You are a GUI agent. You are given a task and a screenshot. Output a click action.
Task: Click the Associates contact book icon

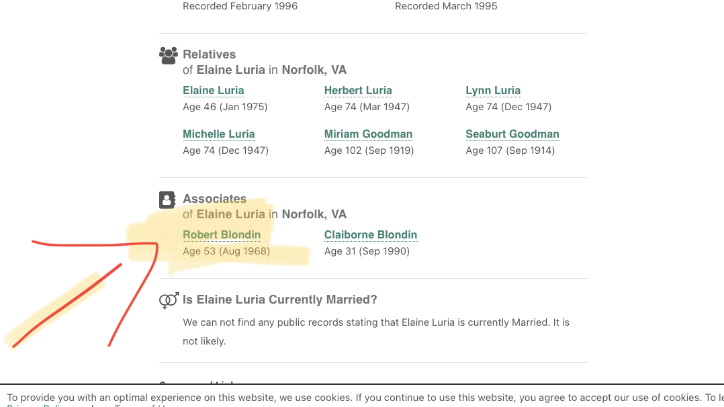[x=167, y=200]
